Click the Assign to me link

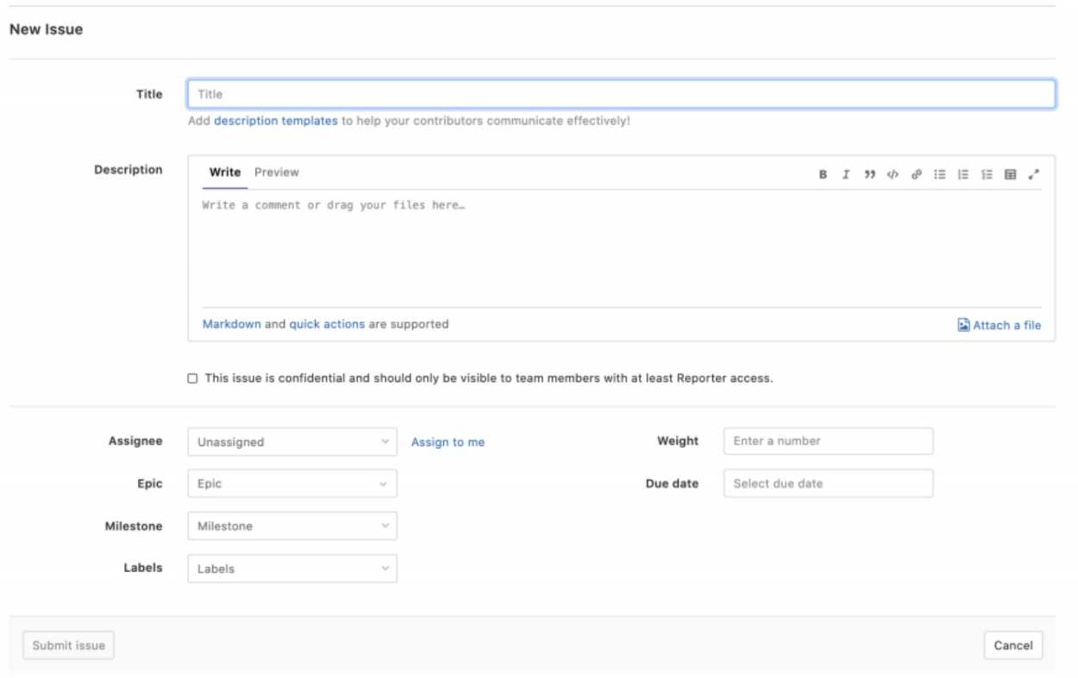[448, 442]
